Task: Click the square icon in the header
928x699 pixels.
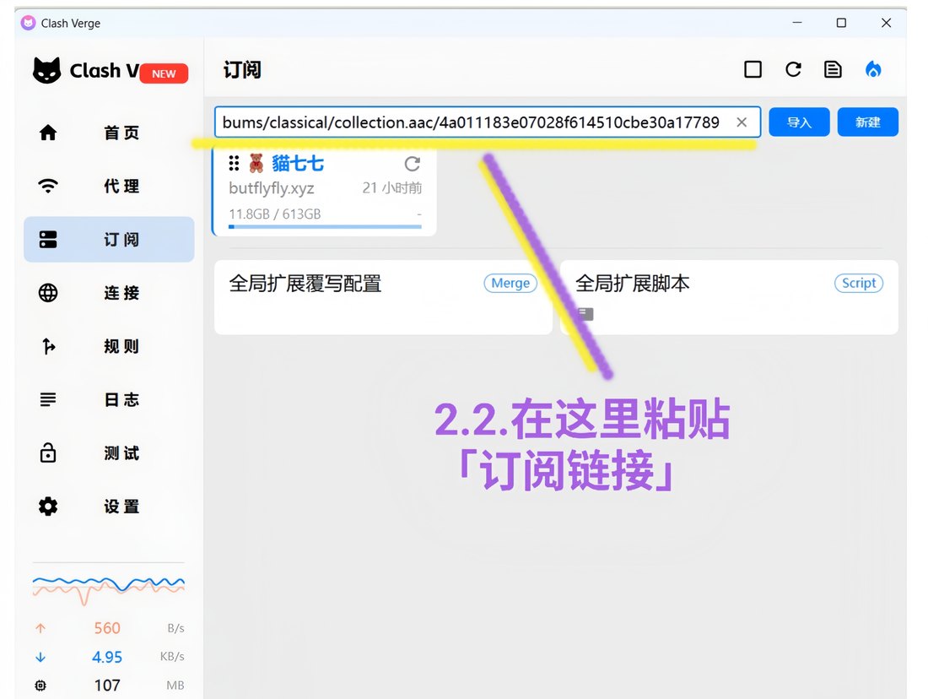Action: click(x=753, y=70)
